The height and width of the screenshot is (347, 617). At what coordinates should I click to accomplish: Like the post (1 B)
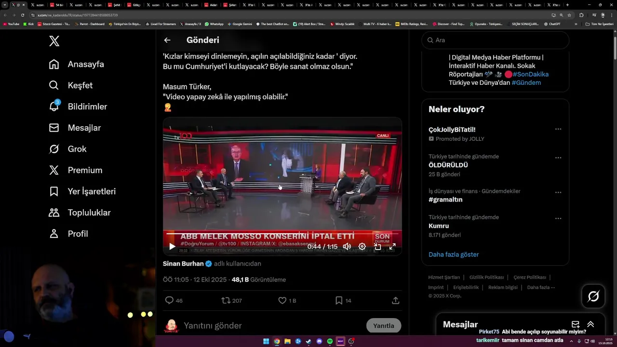(x=287, y=300)
